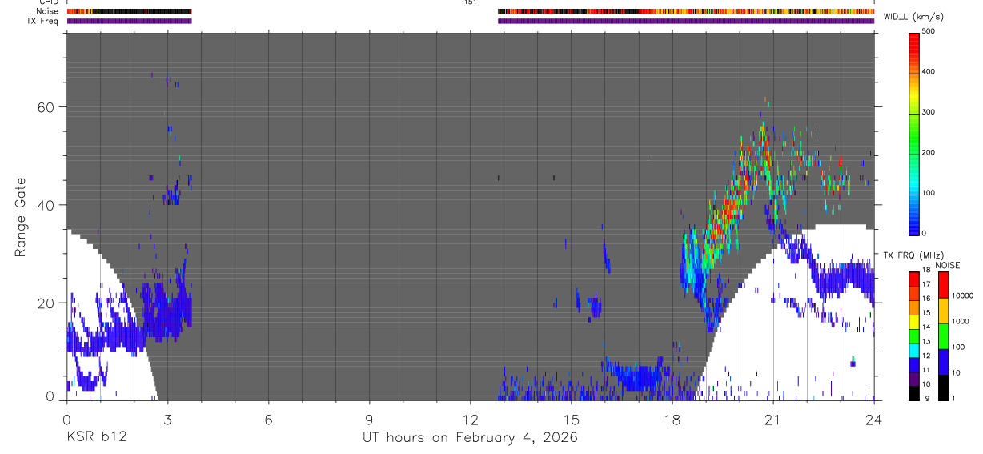
Task: Click 'UT hours on February 4, 2026' title
Action: (470, 438)
